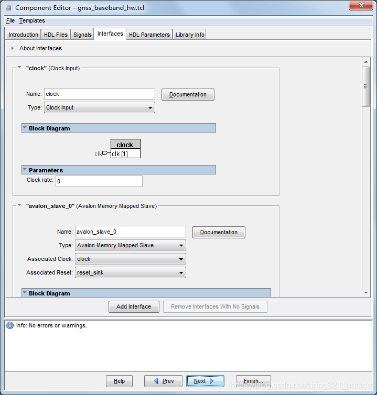Open the Avalon Memory Mapped Slave type dropdown
Screen dimensions: 377x395
coord(131,245)
